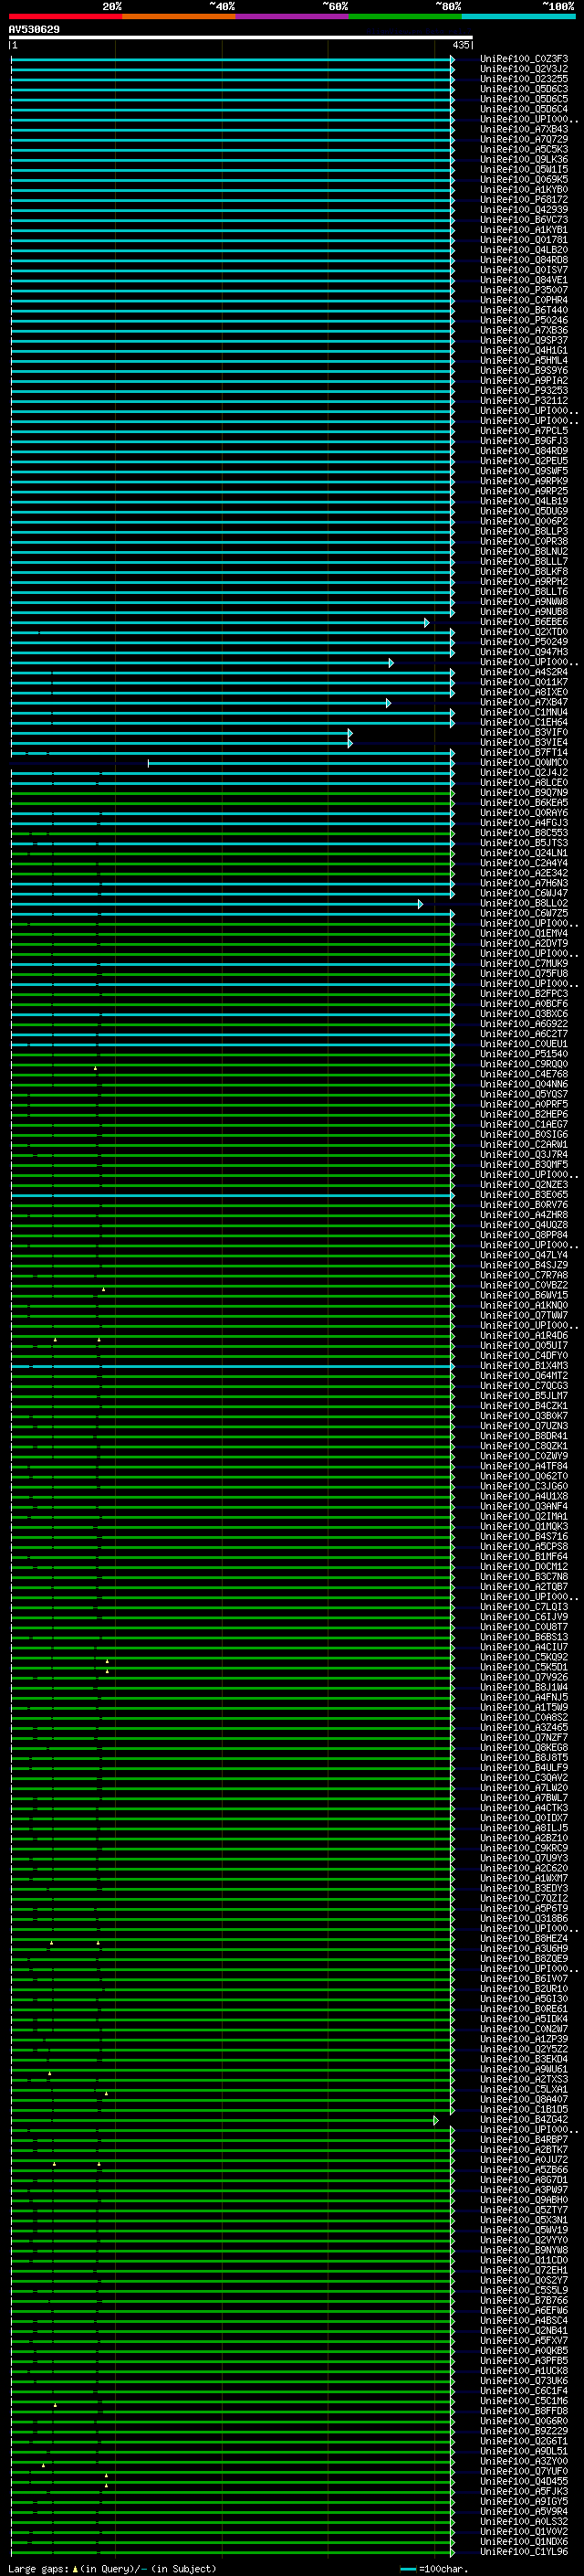Click the green ~80% identity legend segment
Image resolution: width=584 pixels, height=2576 pixels.
(405, 16)
